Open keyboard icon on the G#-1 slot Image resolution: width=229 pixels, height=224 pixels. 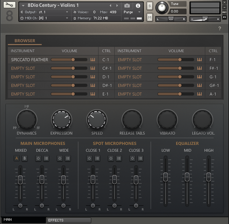coord(199,85)
